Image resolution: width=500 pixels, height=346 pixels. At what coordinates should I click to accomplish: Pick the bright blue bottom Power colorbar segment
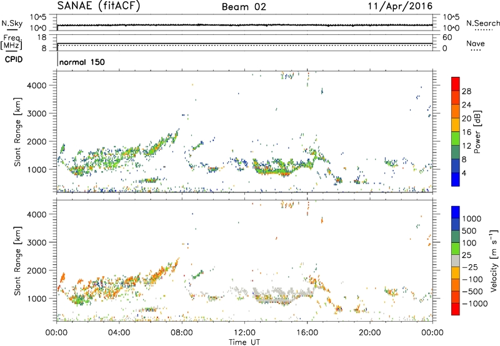[x=456, y=179]
